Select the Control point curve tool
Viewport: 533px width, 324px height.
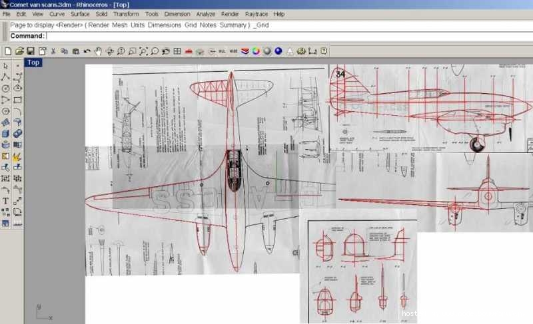[x=18, y=77]
